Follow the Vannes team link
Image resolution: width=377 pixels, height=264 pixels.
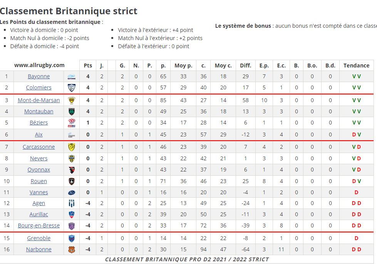pyautogui.click(x=39, y=192)
